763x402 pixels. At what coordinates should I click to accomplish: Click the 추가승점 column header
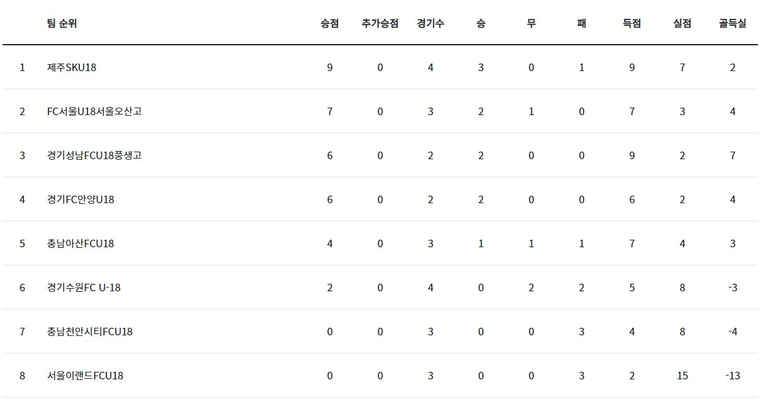click(x=380, y=23)
